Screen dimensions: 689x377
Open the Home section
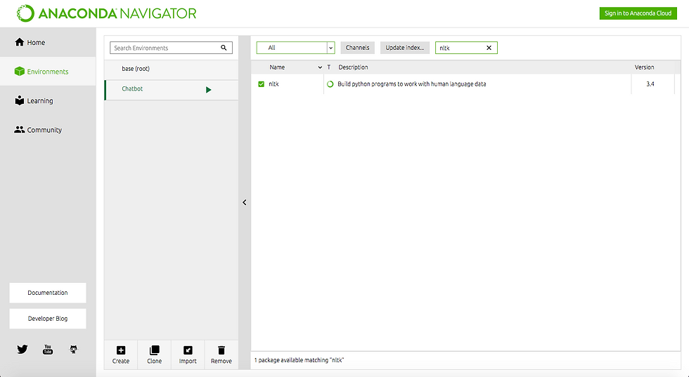coord(48,43)
